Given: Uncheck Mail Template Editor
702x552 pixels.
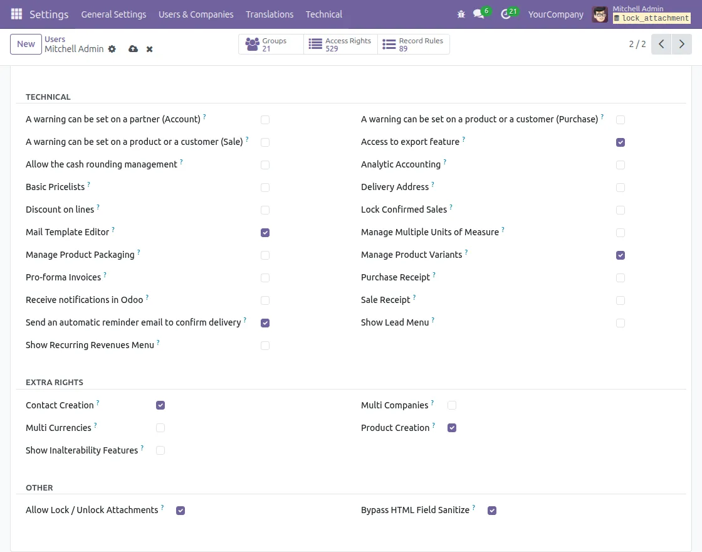Looking at the screenshot, I should point(265,233).
